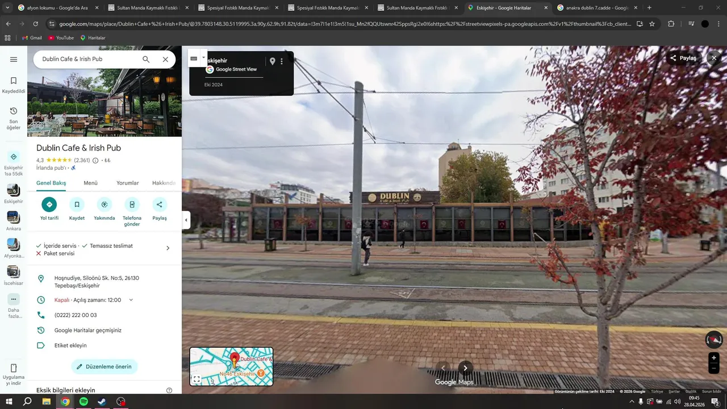Open the Street View keyboard shortcuts dropdown arrow
727x409 pixels.
coord(203,57)
